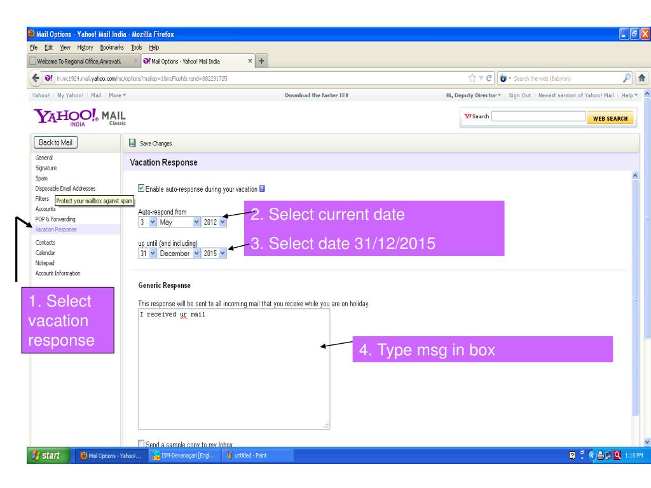Open Filters options in sidebar
The width and height of the screenshot is (651, 488).
coord(42,199)
